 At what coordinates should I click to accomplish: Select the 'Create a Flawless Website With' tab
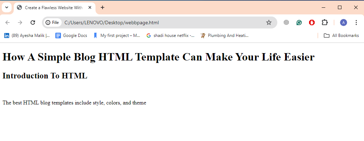click(x=55, y=8)
